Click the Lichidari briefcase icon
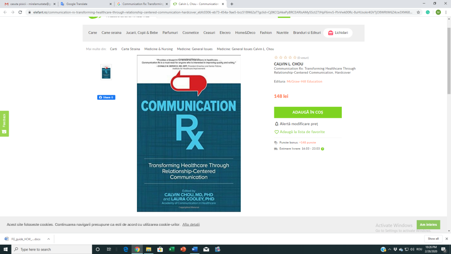 click(330, 33)
